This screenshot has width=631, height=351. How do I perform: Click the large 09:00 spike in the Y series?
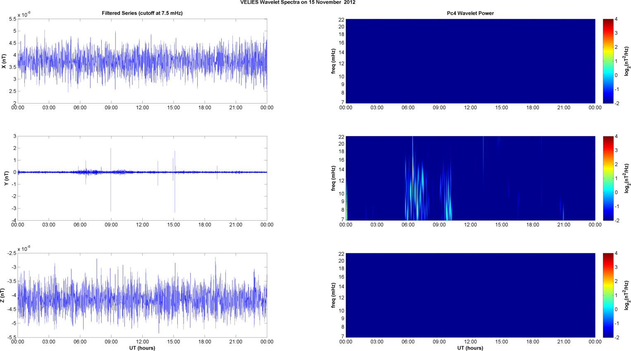pyautogui.click(x=111, y=180)
